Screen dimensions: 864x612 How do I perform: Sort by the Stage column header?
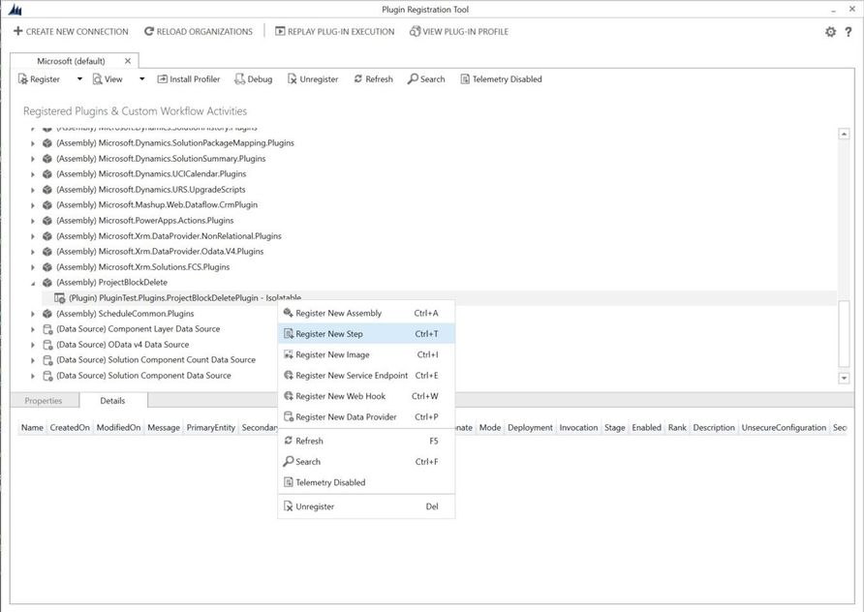pos(615,427)
